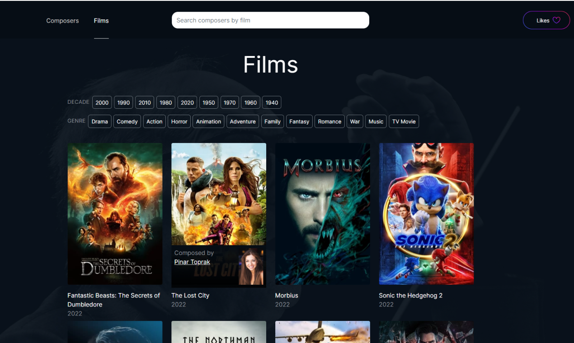Screen dimensions: 574x343
Task: Click The Lost City title text
Action: (190, 295)
